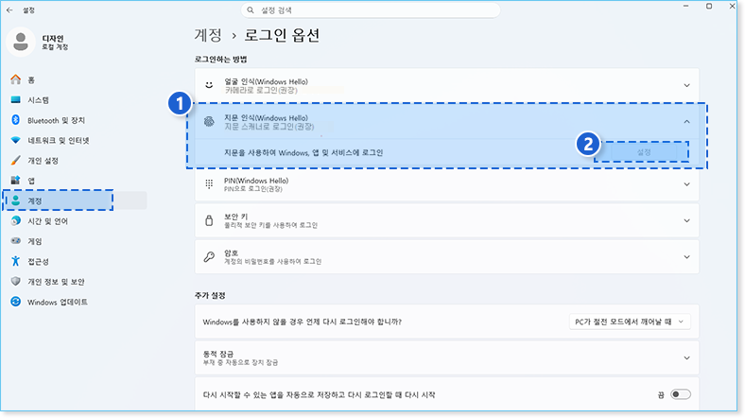Click the personalization paintbrush icon

pos(16,160)
